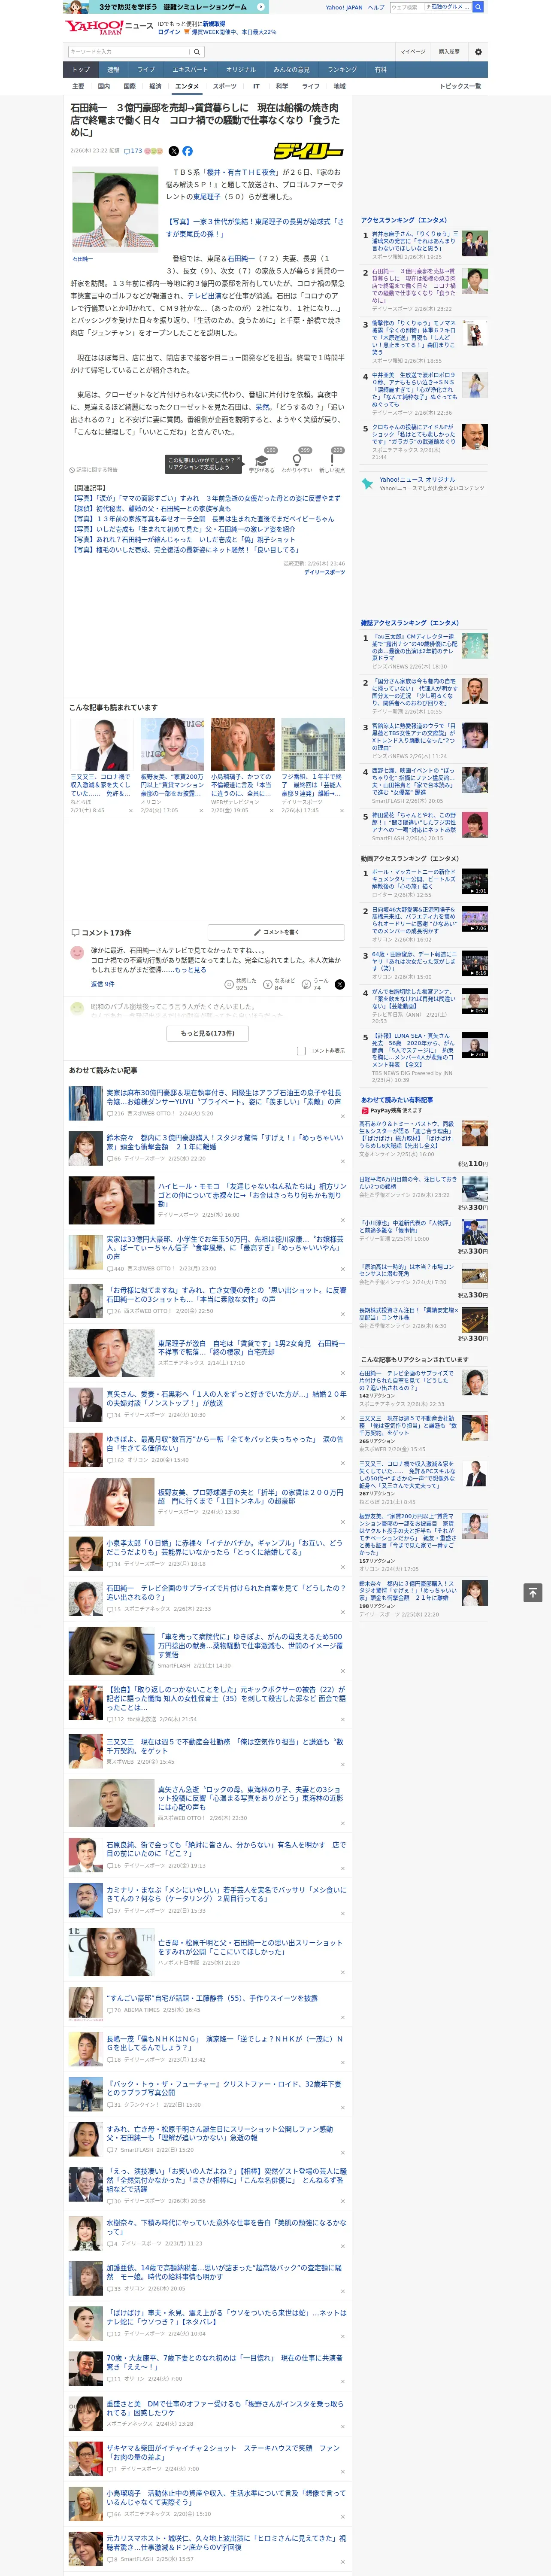Click the 173 comment count icon under headline
Screen dimensions: 551x2576
[x=133, y=151]
